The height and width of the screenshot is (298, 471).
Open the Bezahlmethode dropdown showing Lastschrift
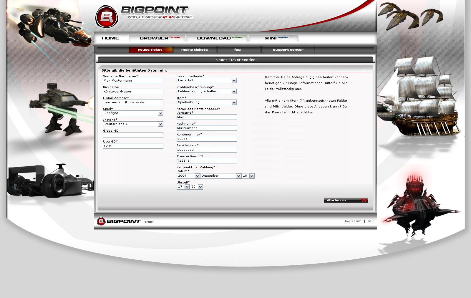(x=207, y=80)
